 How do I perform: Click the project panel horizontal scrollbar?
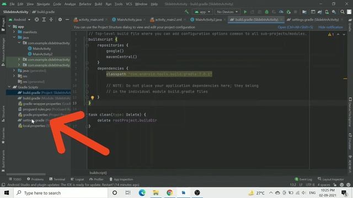(26, 174)
